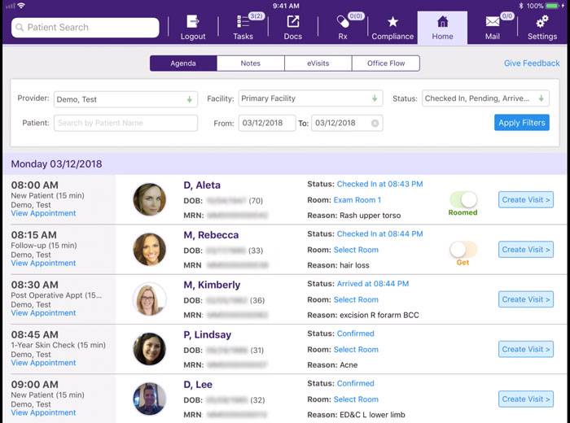Viewport: 570px width, 423px height.
Task: Open patient name M, Kimberly
Action: pos(212,285)
